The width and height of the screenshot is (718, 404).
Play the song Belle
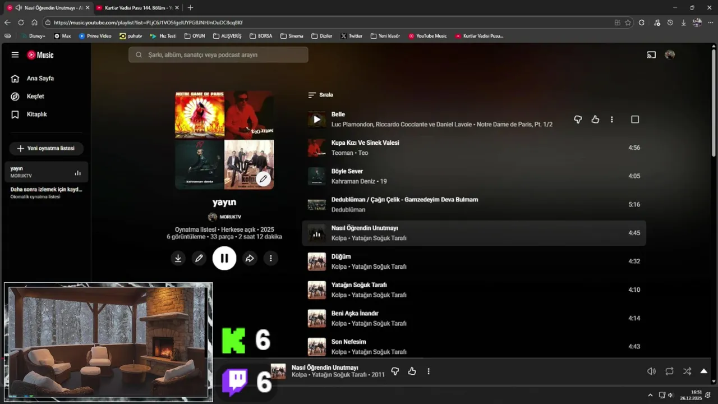tap(317, 120)
